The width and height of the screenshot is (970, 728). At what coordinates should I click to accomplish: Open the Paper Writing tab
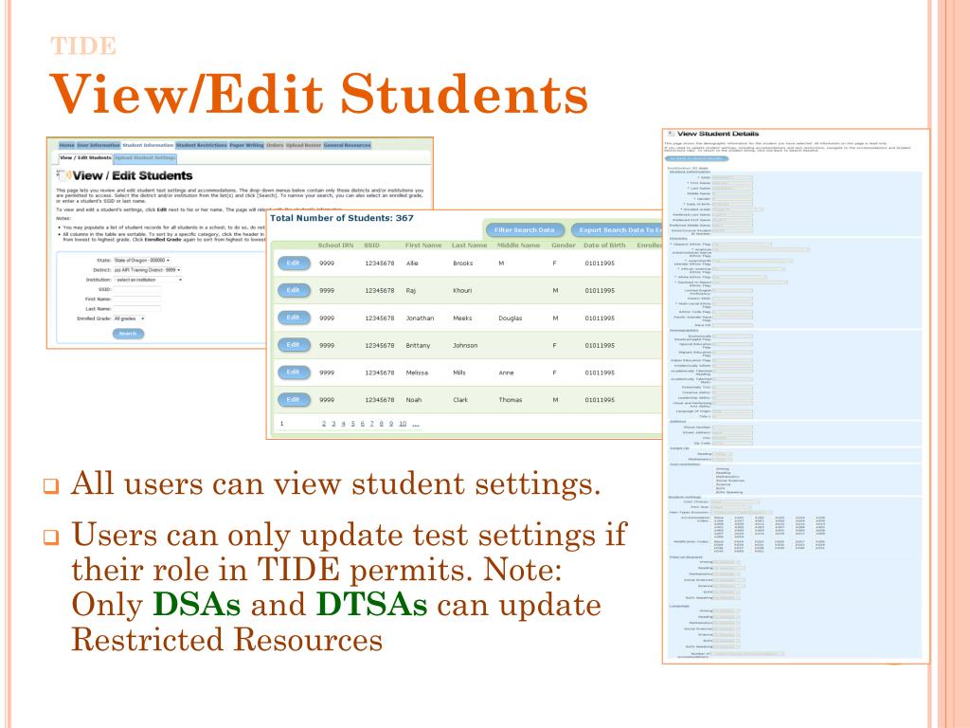click(246, 145)
